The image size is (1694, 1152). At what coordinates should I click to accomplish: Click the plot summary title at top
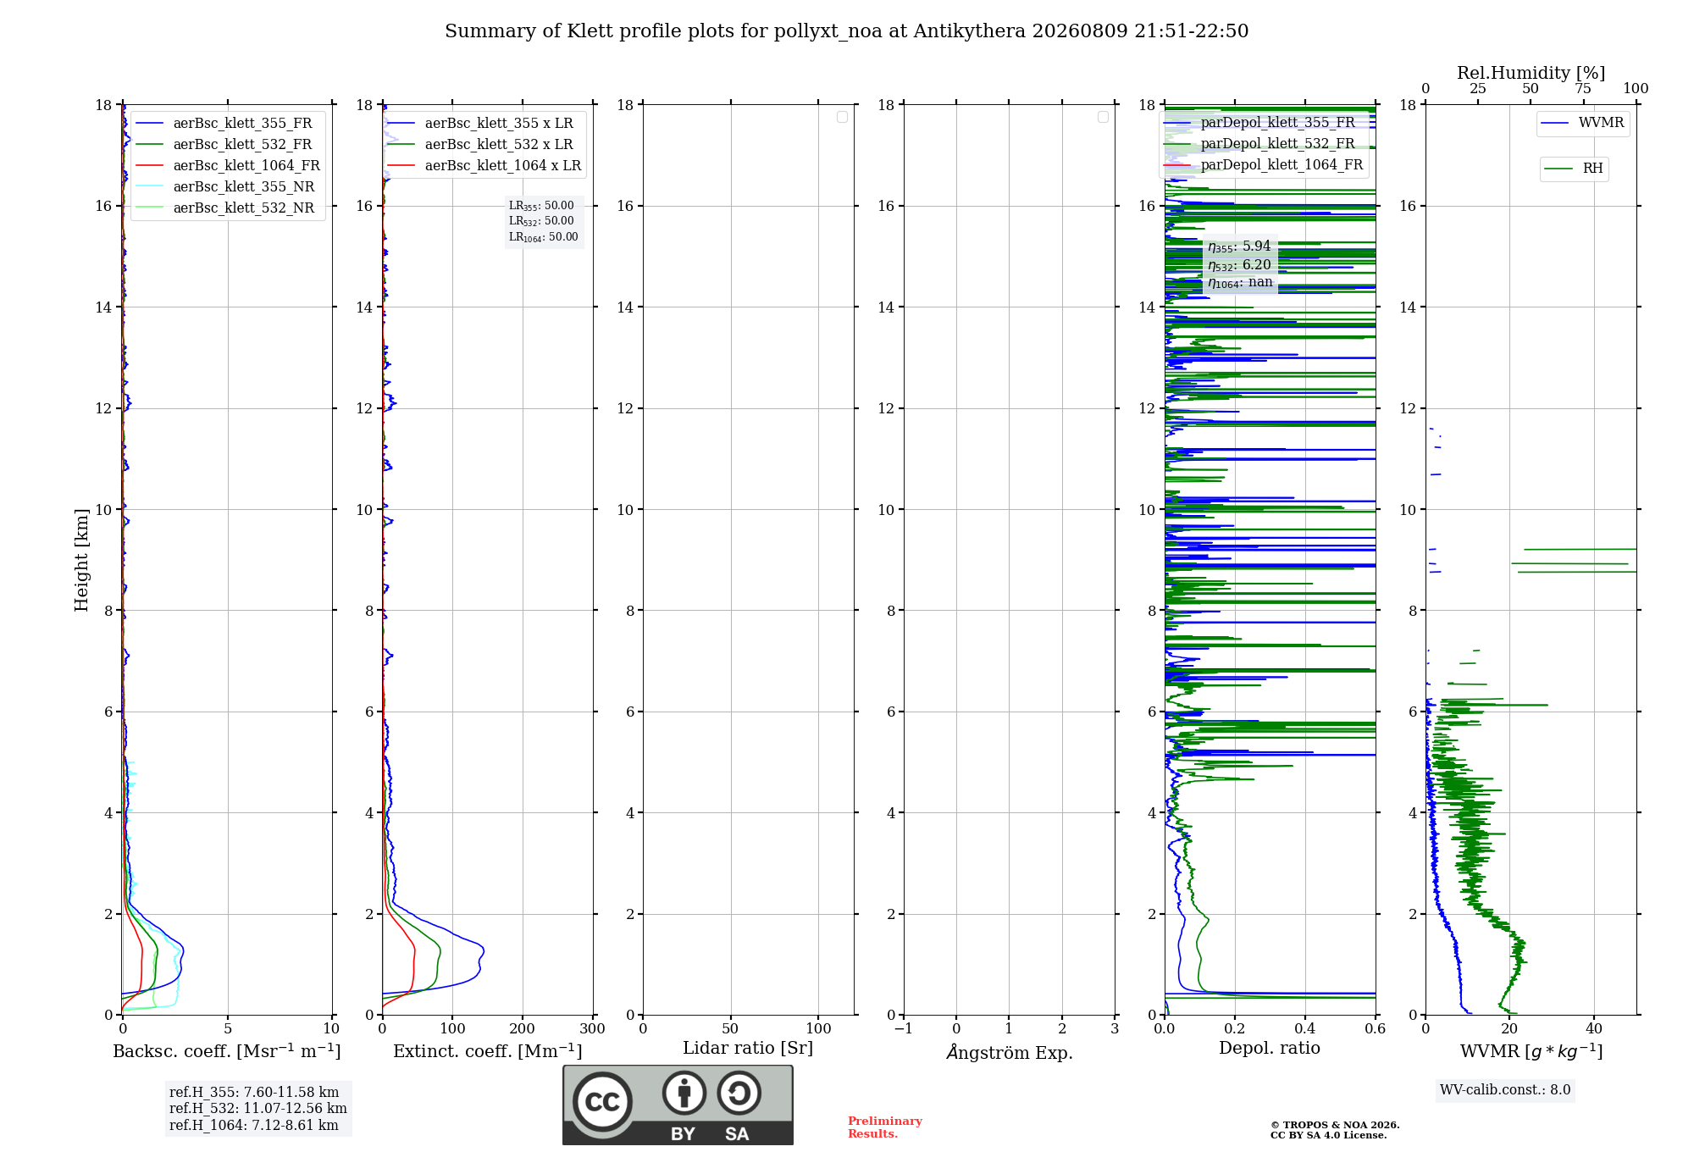(847, 31)
